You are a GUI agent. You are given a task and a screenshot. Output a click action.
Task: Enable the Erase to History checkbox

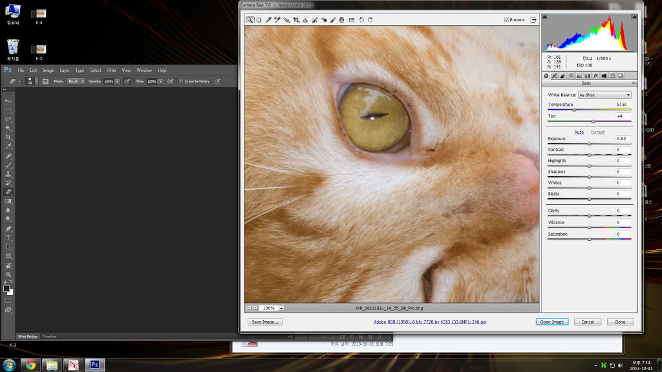pyautogui.click(x=181, y=81)
